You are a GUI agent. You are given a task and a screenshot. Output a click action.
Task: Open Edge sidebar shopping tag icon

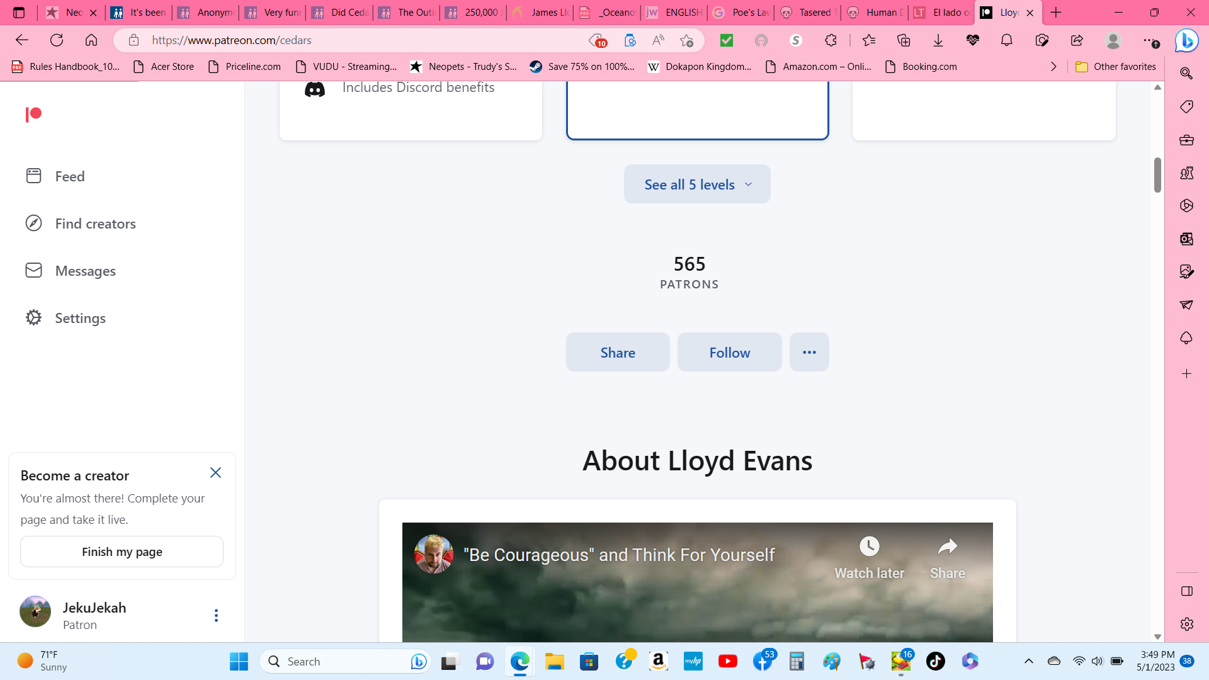(1186, 106)
